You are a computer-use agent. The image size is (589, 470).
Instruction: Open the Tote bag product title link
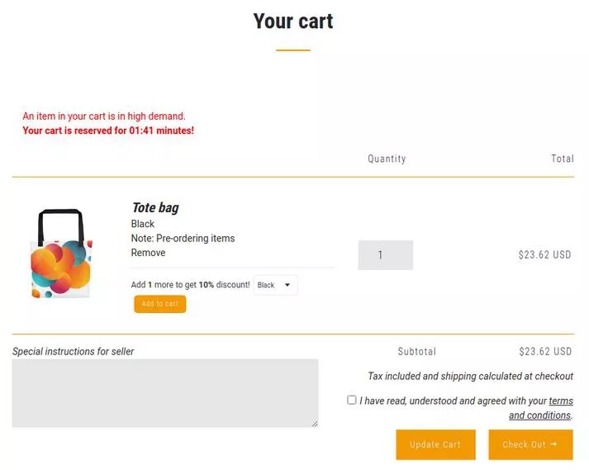pos(155,207)
